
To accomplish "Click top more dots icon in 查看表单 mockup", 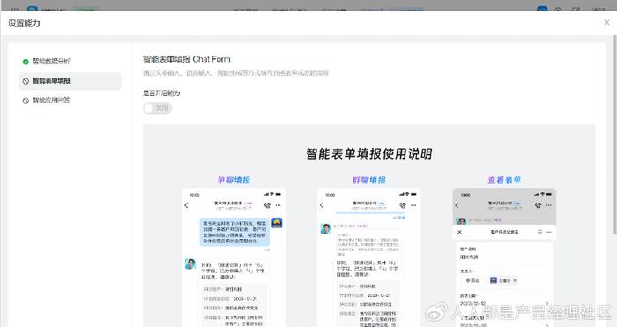I will pos(549,205).
